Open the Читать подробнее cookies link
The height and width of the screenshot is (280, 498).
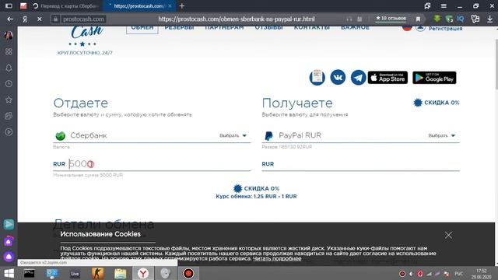(x=277, y=259)
